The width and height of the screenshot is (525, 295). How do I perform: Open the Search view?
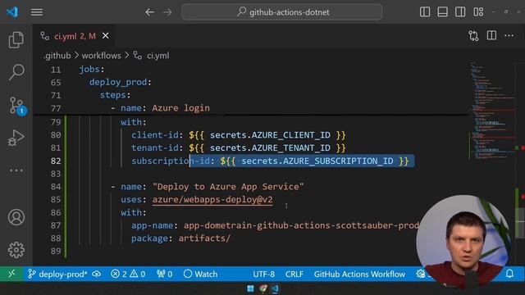coord(16,72)
